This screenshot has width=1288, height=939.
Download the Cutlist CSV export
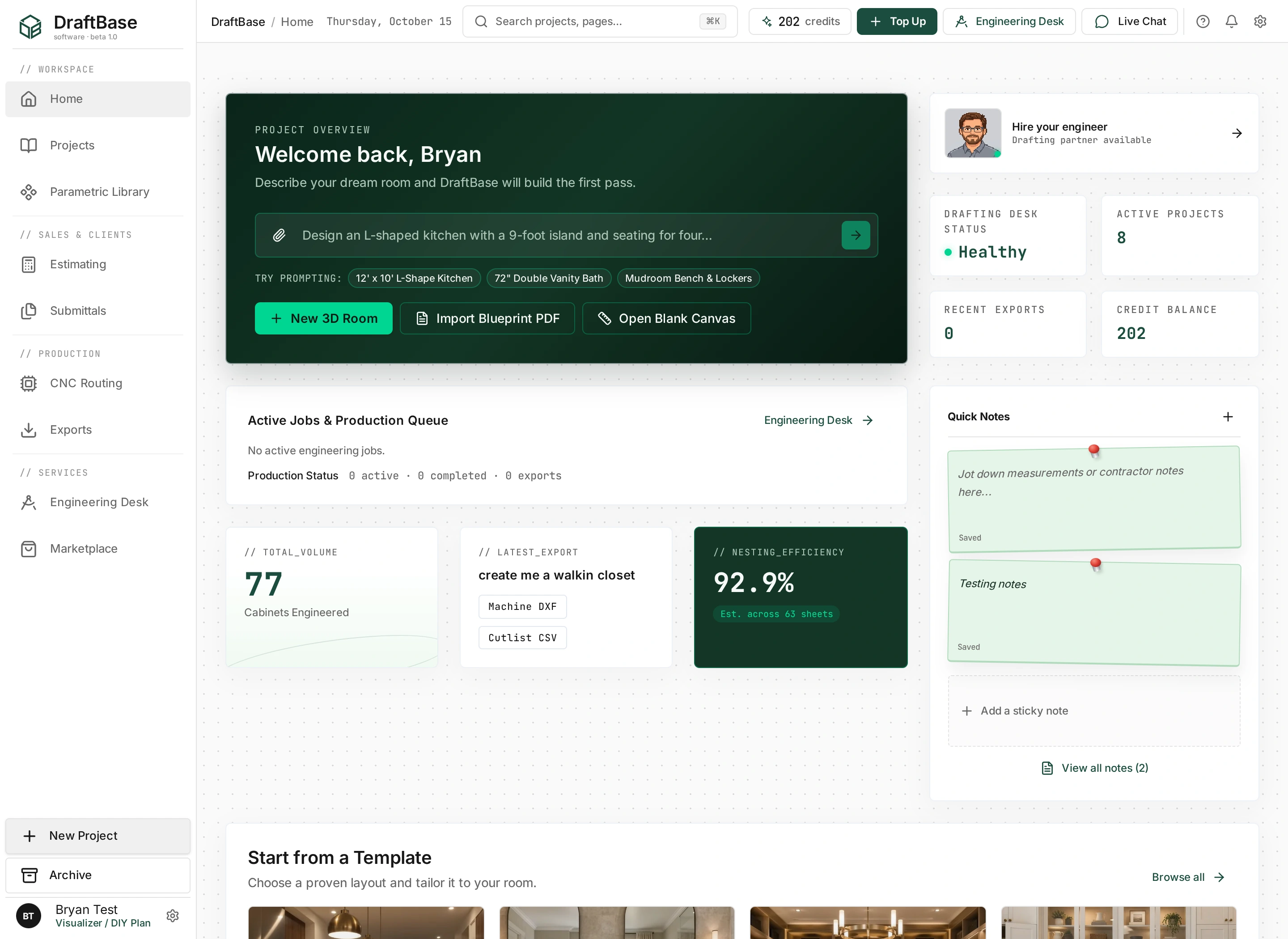pos(522,638)
